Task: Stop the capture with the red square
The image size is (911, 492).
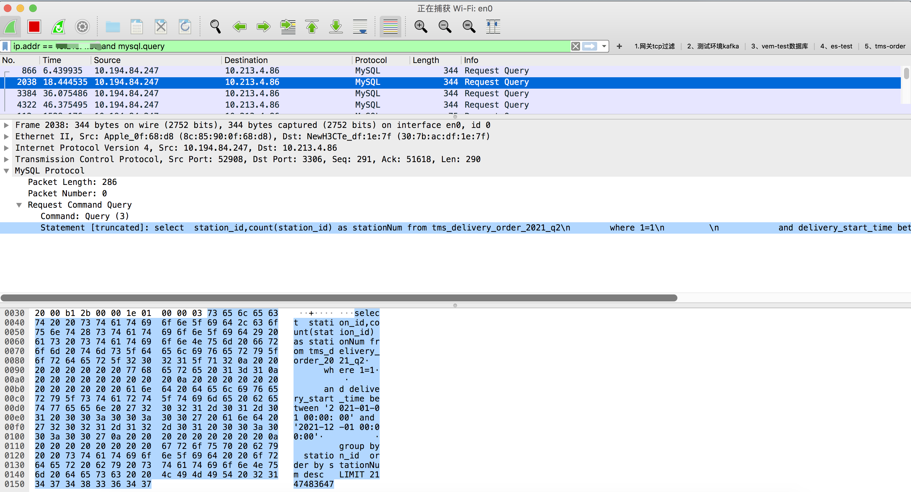Action: pyautogui.click(x=34, y=27)
